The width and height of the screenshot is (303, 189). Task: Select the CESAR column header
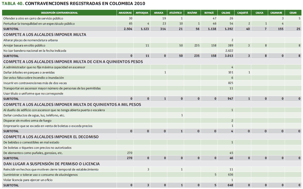(x=293, y=13)
